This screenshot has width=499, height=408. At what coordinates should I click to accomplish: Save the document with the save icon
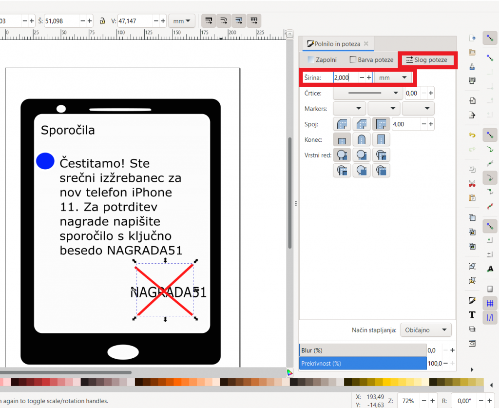tap(472, 66)
